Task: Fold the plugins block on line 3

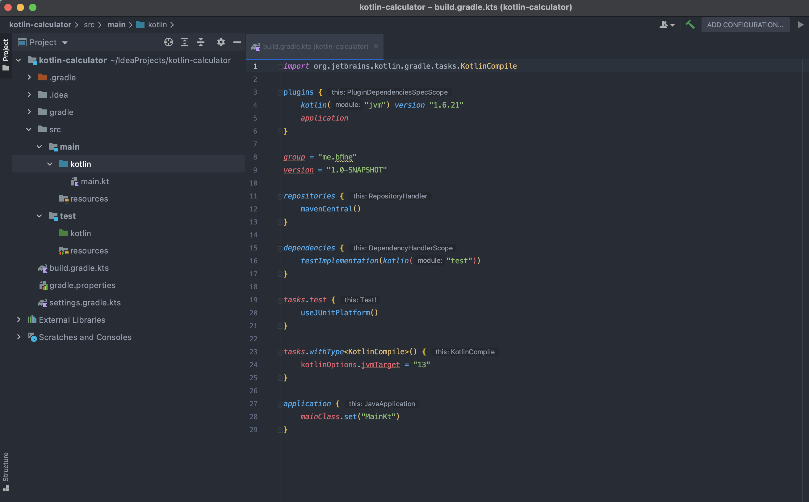Action: (x=279, y=93)
